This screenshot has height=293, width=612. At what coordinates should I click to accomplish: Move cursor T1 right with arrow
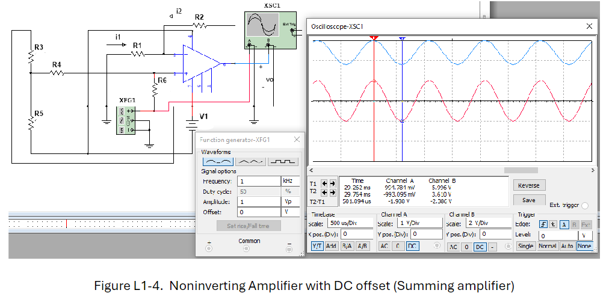(333, 184)
